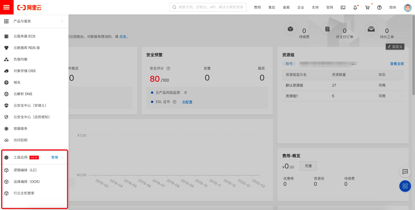The height and width of the screenshot is (210, 415).
Task: Click the 待支付订单 unpaid orders icon
Action: point(327,29)
